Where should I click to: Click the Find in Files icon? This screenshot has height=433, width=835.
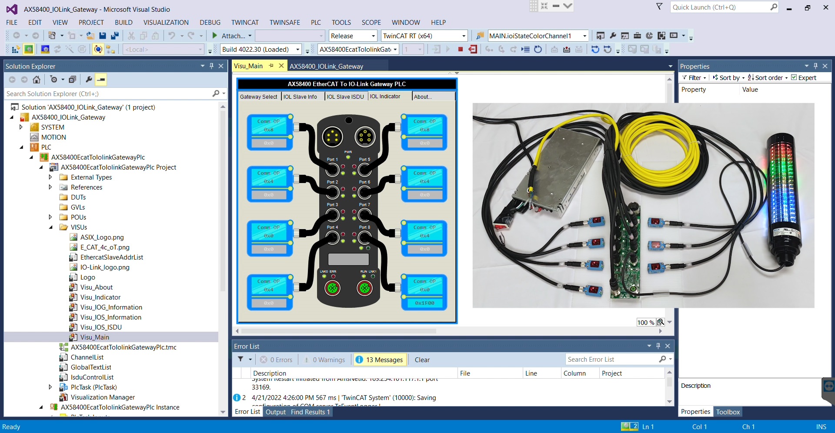click(x=480, y=36)
